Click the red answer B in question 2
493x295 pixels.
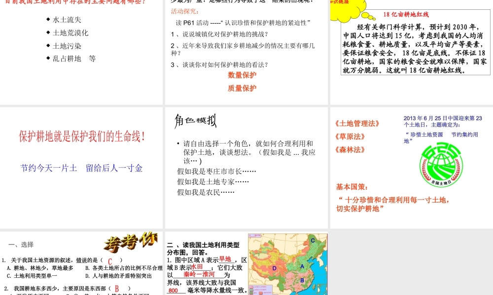[117, 289]
